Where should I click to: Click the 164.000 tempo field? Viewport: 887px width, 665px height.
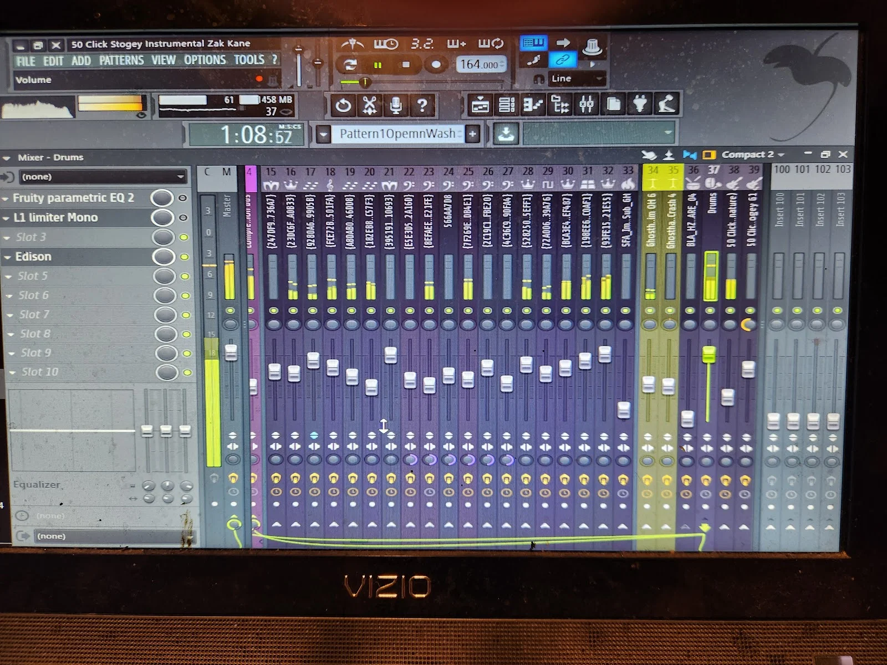(479, 65)
